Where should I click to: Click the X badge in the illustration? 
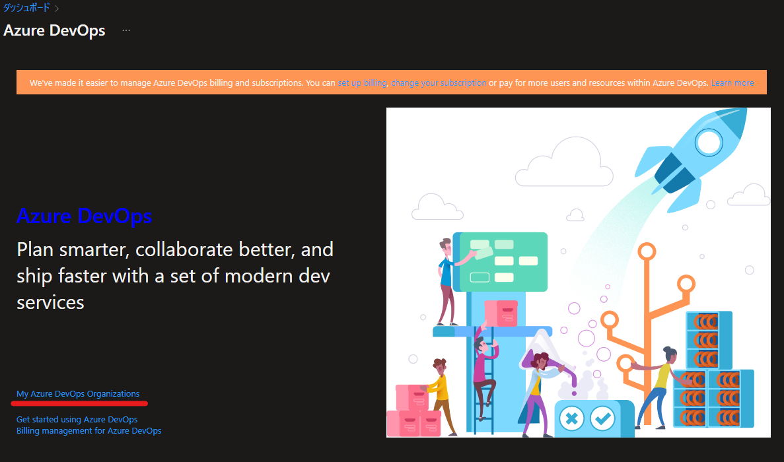coord(571,418)
